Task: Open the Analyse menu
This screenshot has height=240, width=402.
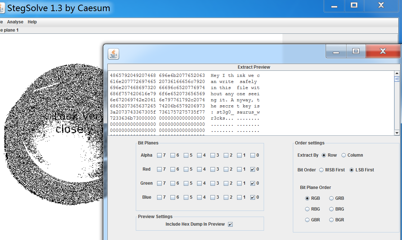Action: tap(15, 22)
